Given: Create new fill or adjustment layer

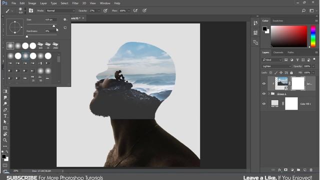Looking at the screenshot, I should (x=292, y=170).
